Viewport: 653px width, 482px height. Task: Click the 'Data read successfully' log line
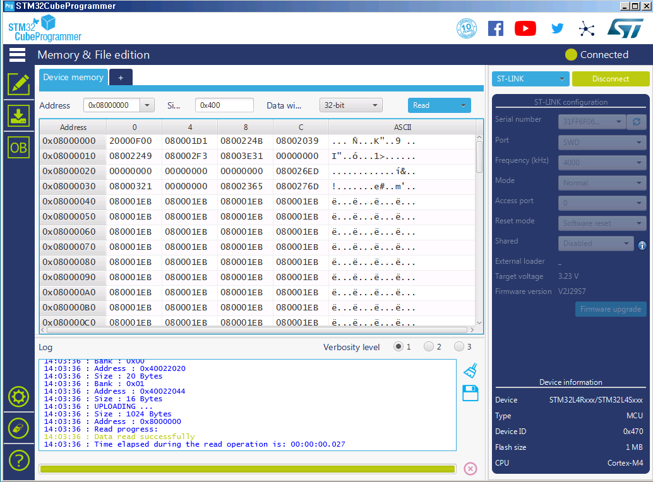point(144,437)
